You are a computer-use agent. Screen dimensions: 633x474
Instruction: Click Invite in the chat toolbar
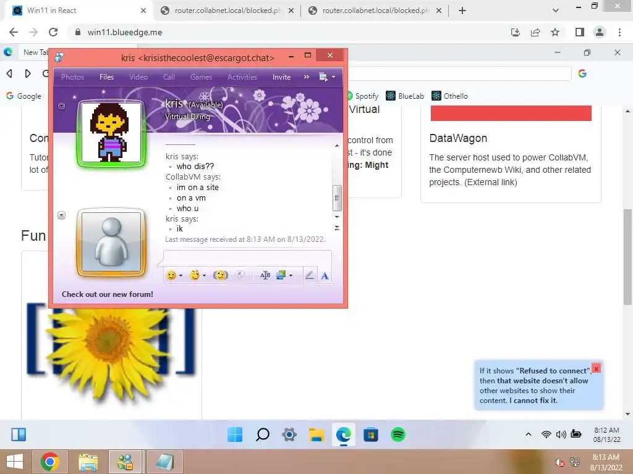coord(281,77)
